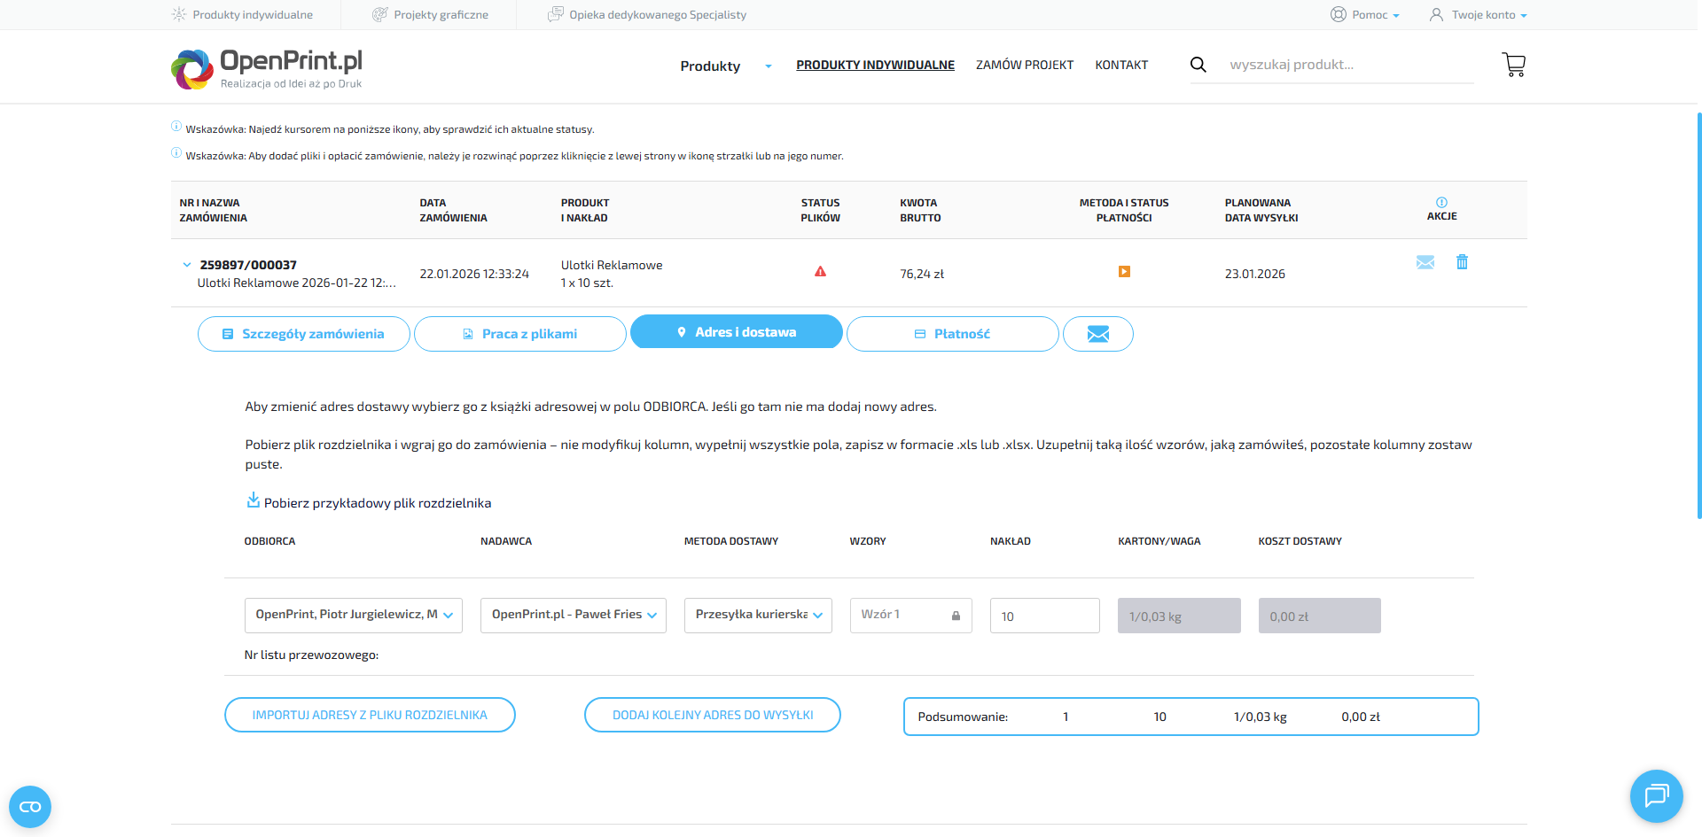Screen dimensions: 1702x837
Task: Download the sample rozdzielnik file link
Action: (377, 503)
